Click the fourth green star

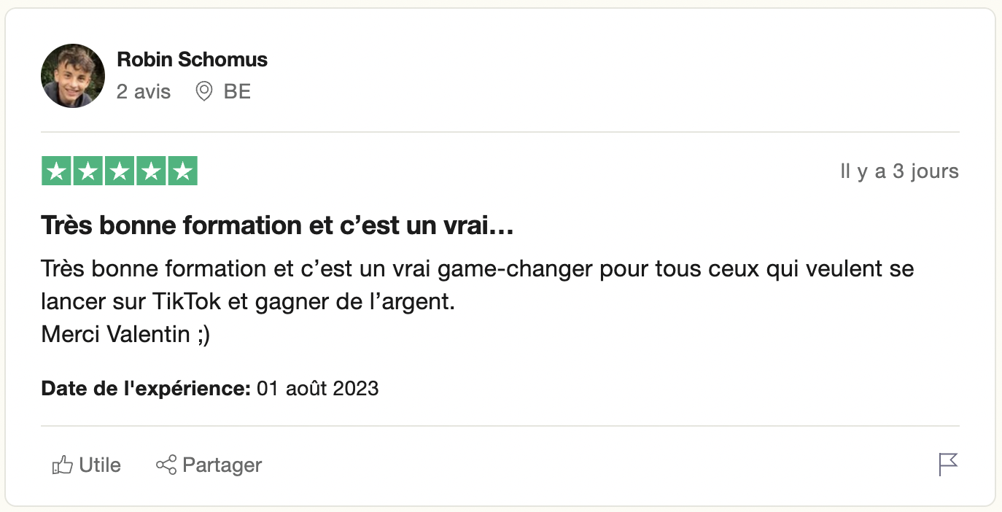[151, 171]
